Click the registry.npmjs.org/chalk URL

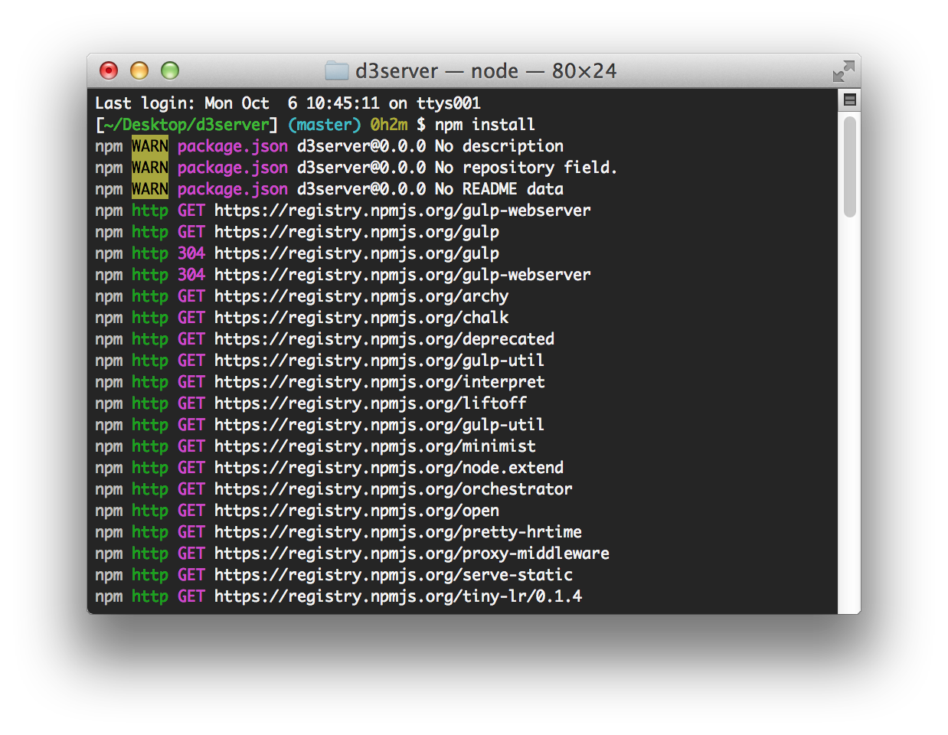pyautogui.click(x=361, y=318)
